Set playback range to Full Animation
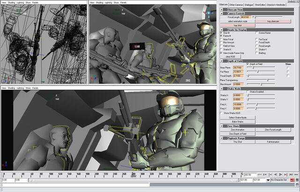 click(x=273, y=142)
